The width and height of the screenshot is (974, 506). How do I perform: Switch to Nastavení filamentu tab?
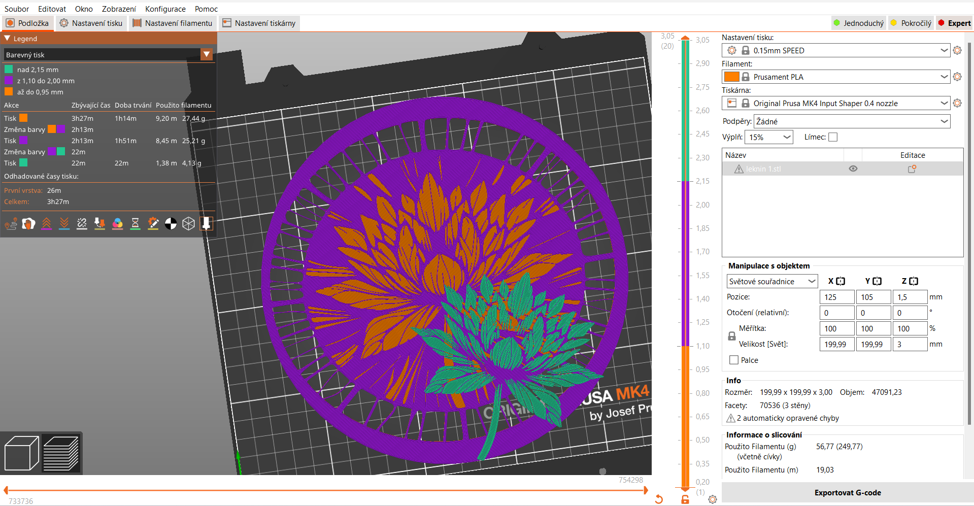(173, 23)
